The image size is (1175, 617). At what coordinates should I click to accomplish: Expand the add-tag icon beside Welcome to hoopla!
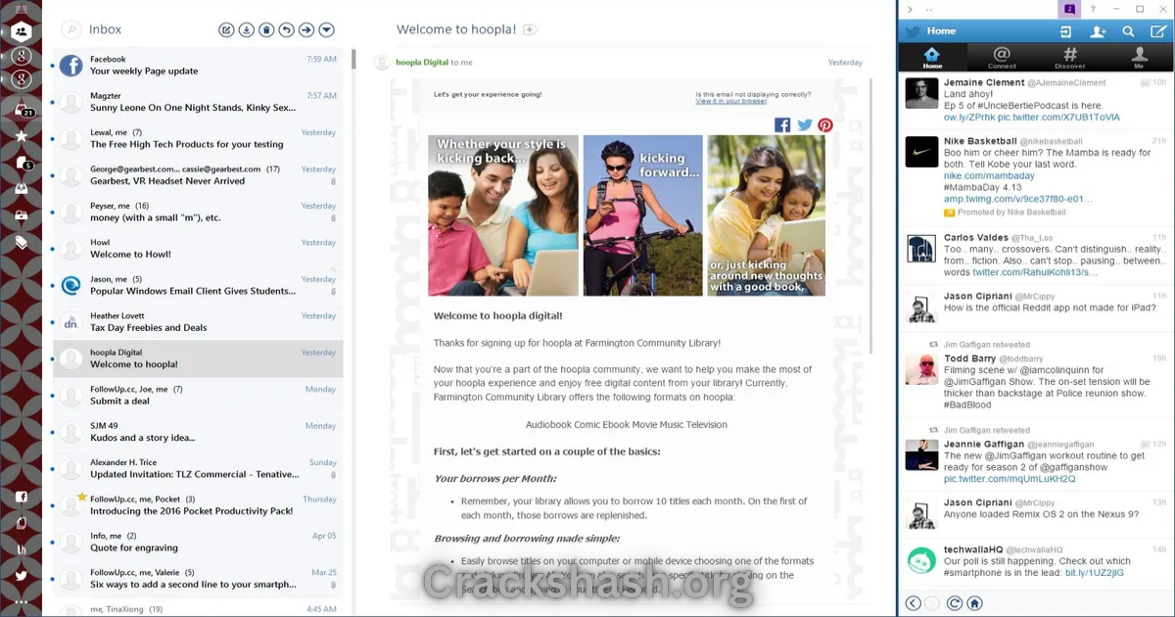530,30
